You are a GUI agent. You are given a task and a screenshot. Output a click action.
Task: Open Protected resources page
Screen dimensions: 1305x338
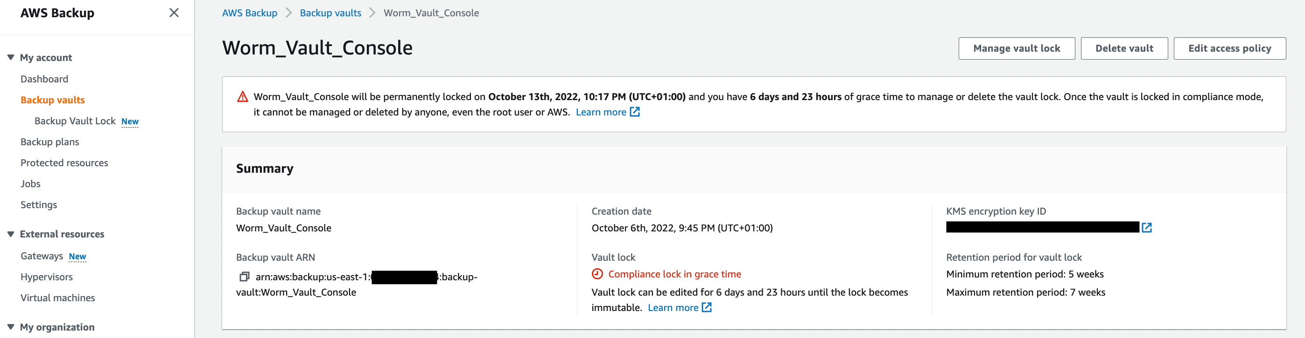pyautogui.click(x=64, y=162)
